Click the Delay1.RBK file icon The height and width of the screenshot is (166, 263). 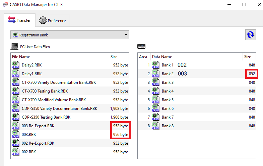pos(15,73)
